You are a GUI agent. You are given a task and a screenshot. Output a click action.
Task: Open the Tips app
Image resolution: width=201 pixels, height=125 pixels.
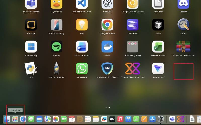(82, 25)
